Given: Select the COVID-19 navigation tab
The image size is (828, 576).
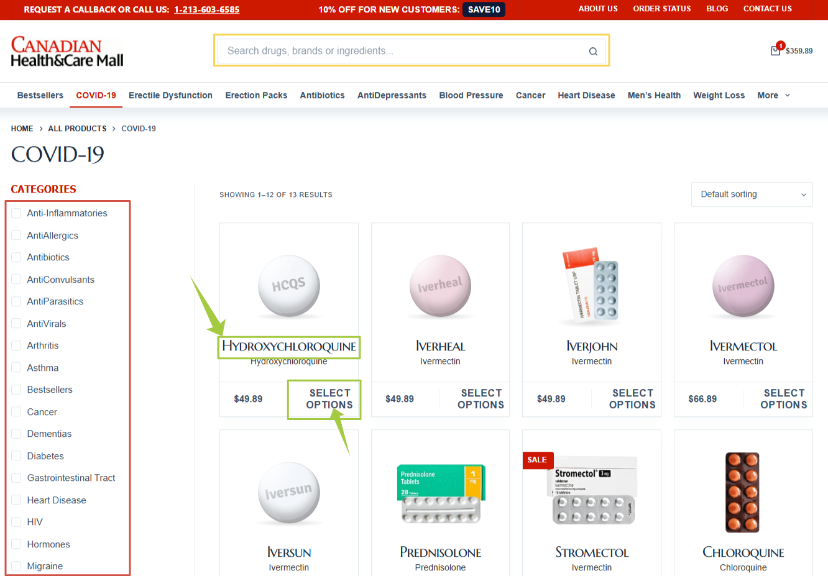Looking at the screenshot, I should pos(96,95).
